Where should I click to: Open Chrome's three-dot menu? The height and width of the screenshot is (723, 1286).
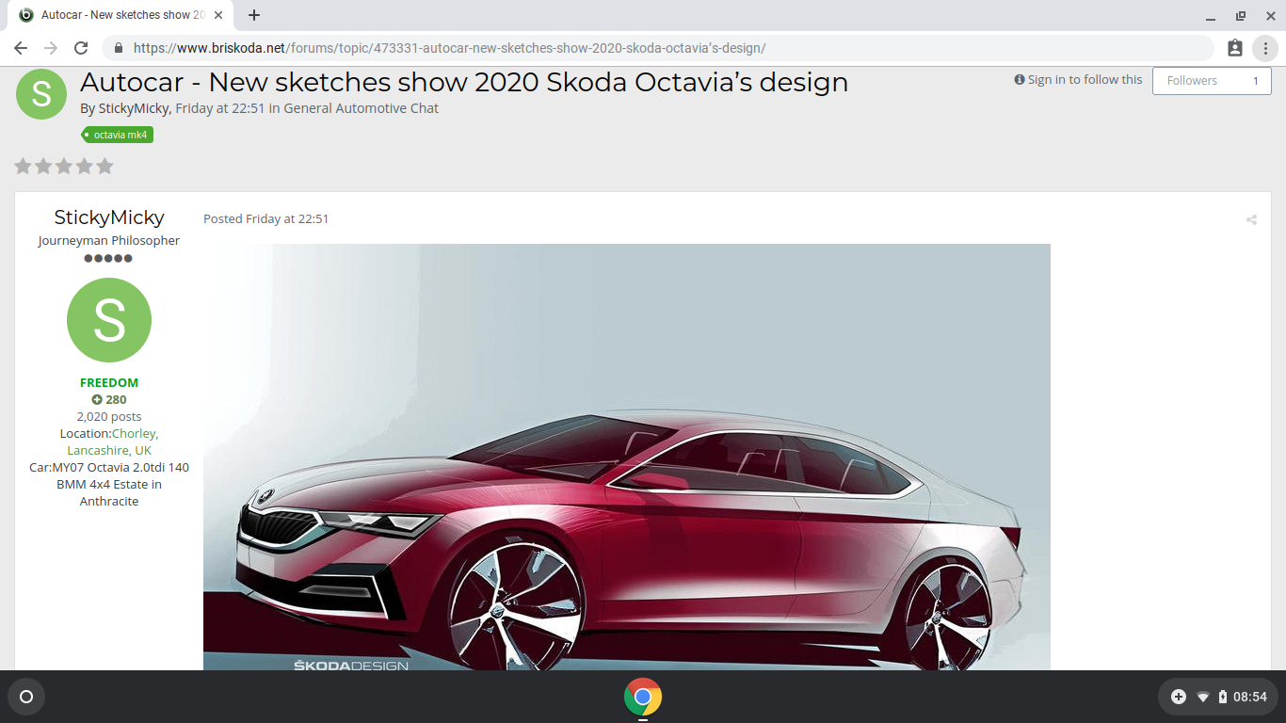coord(1265,48)
